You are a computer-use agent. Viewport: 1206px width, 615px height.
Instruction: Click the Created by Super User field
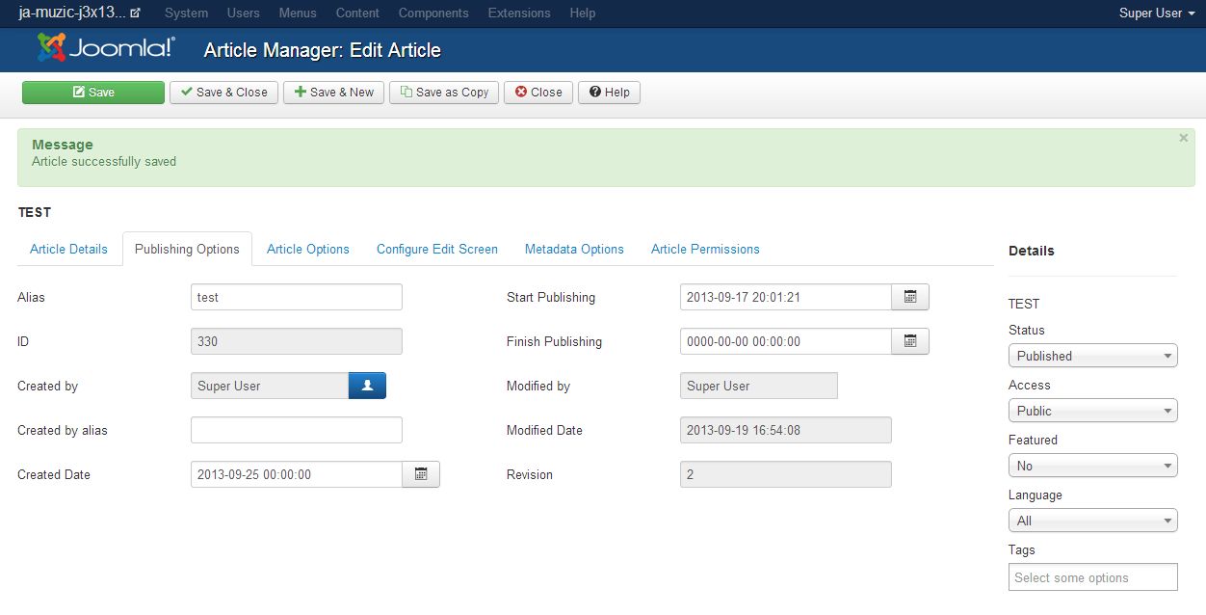coord(270,386)
